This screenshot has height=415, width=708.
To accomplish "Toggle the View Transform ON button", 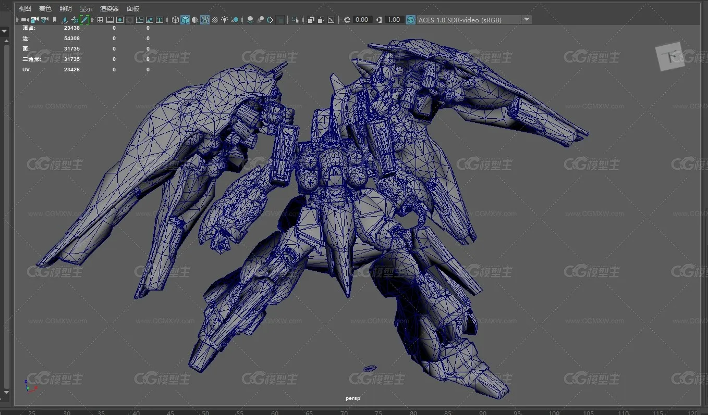I will [411, 20].
